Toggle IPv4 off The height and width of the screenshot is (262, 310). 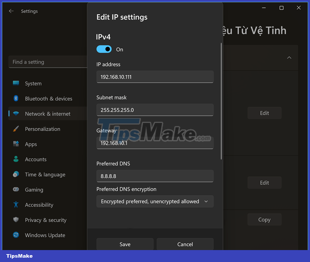pyautogui.click(x=104, y=49)
